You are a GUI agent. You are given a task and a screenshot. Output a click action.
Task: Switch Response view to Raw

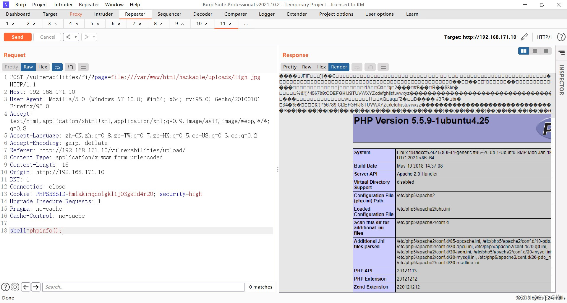(x=307, y=67)
